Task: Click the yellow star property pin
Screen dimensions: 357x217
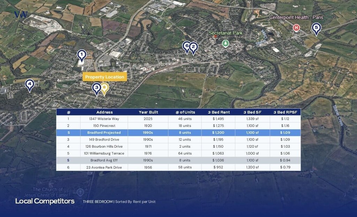Action: click(x=104, y=88)
